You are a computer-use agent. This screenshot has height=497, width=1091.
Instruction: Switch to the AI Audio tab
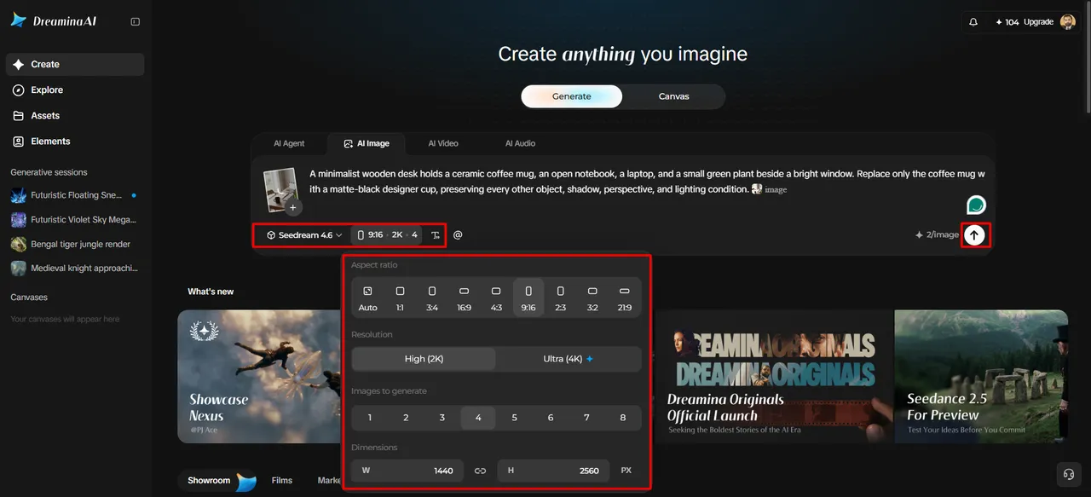click(520, 143)
